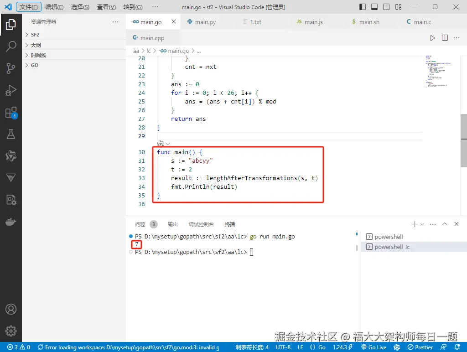Change UTF-8 file encoding
467x352 pixels.
pos(283,347)
